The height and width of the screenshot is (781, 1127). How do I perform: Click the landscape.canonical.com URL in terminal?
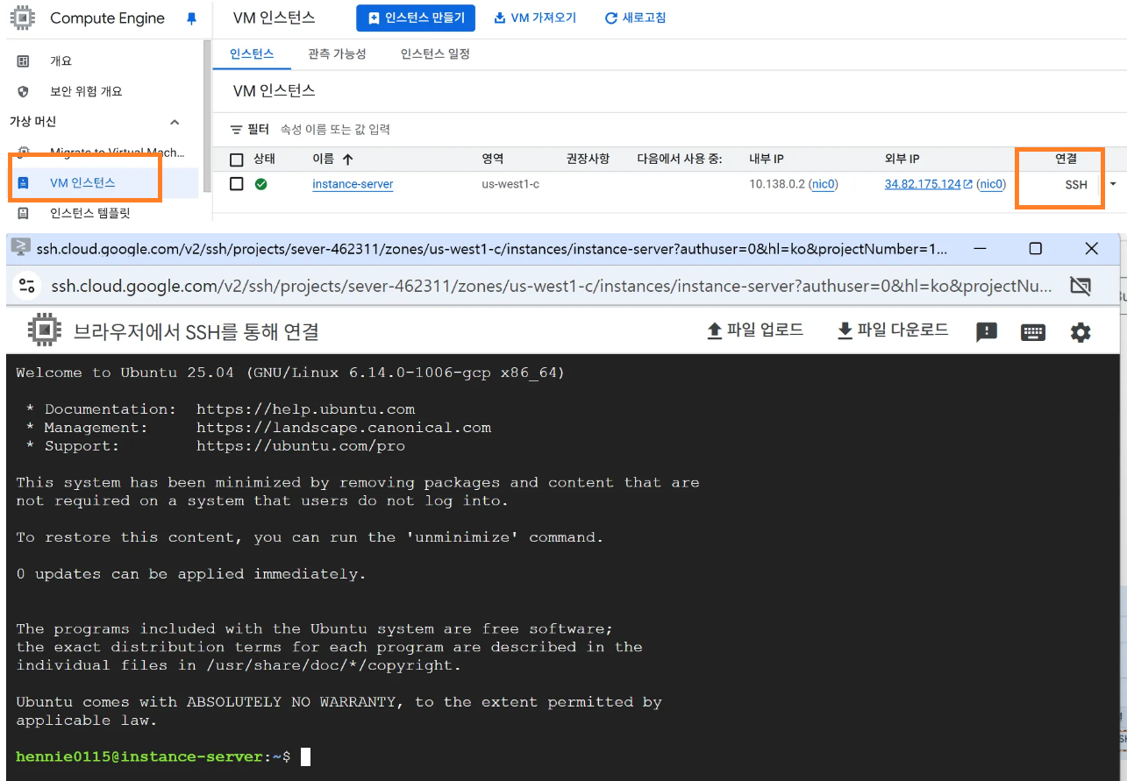344,428
